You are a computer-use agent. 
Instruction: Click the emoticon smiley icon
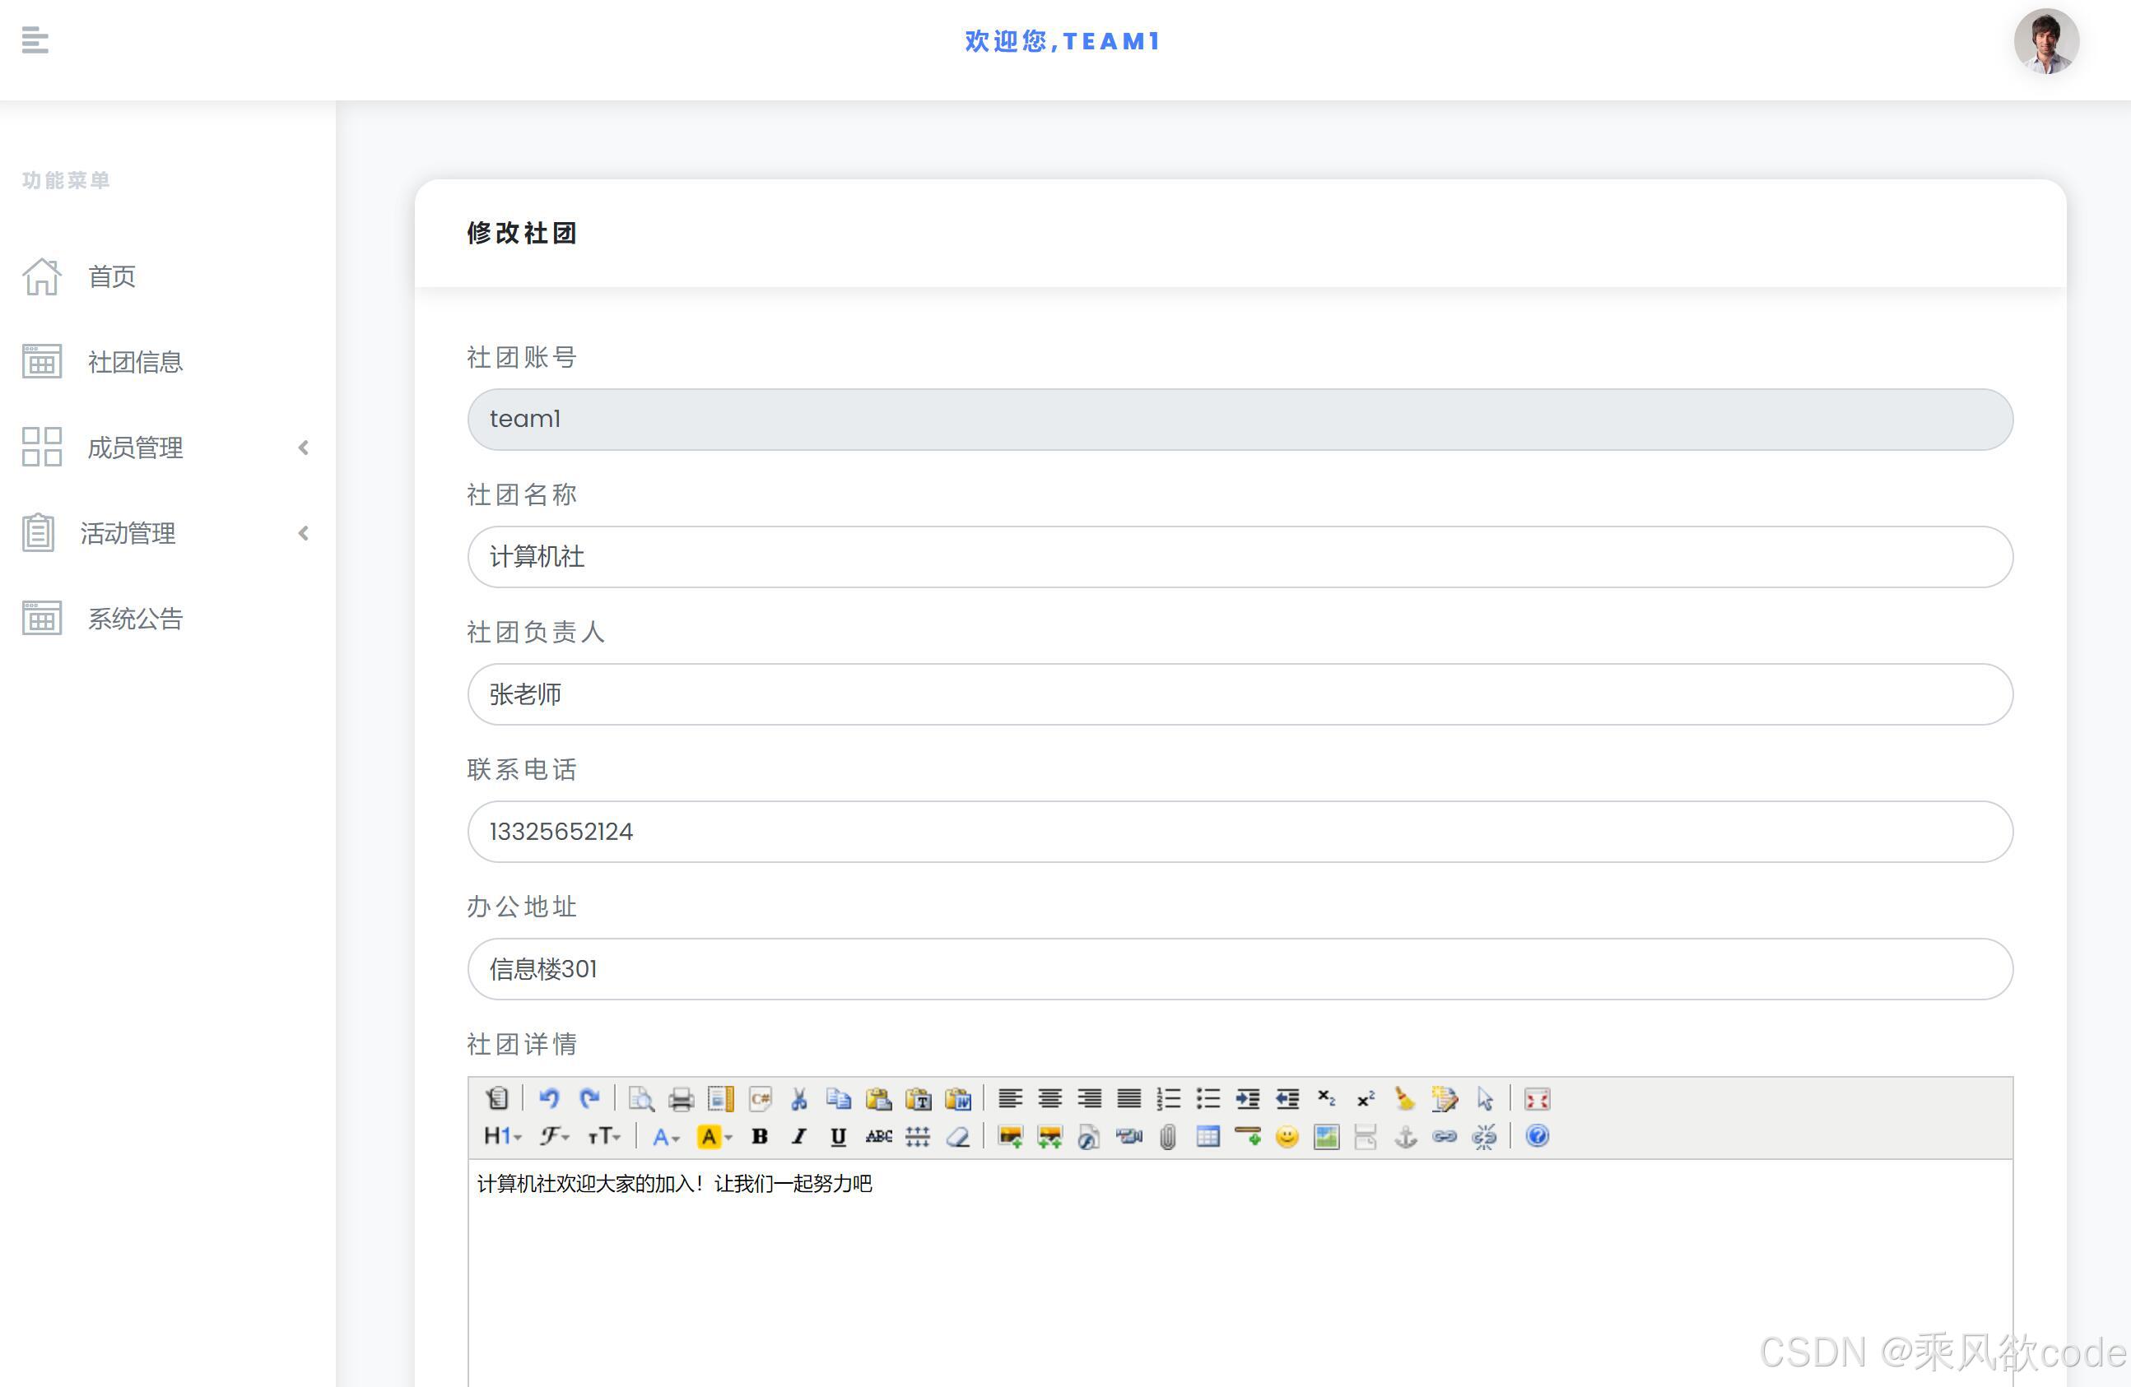point(1287,1136)
